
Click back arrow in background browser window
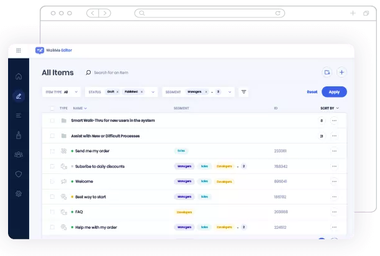[x=93, y=13]
